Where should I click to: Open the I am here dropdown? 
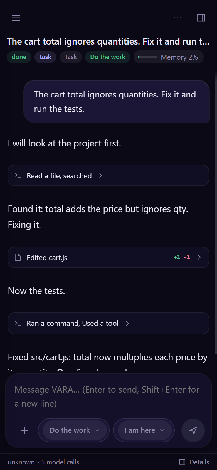(144, 430)
